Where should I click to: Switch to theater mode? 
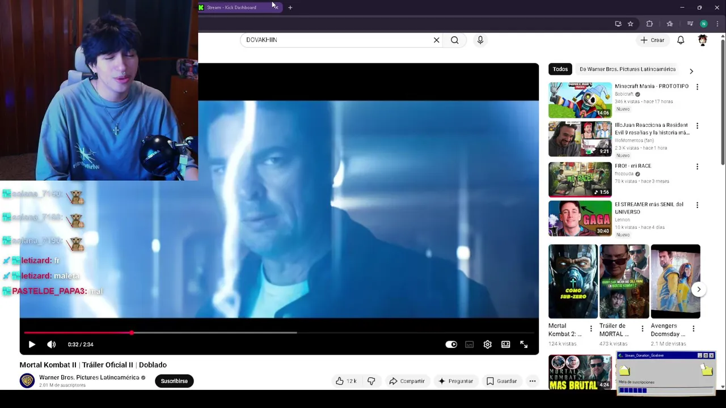click(505, 345)
